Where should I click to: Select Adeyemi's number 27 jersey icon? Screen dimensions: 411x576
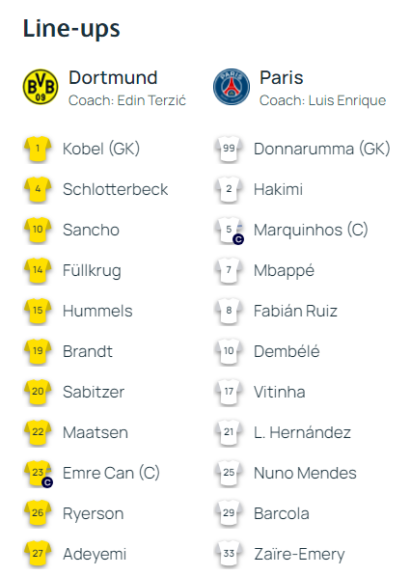tap(38, 554)
